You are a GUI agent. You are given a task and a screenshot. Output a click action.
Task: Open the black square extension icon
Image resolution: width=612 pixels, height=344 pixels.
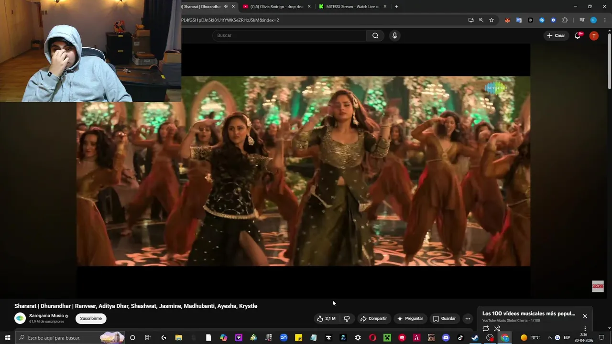pyautogui.click(x=530, y=20)
